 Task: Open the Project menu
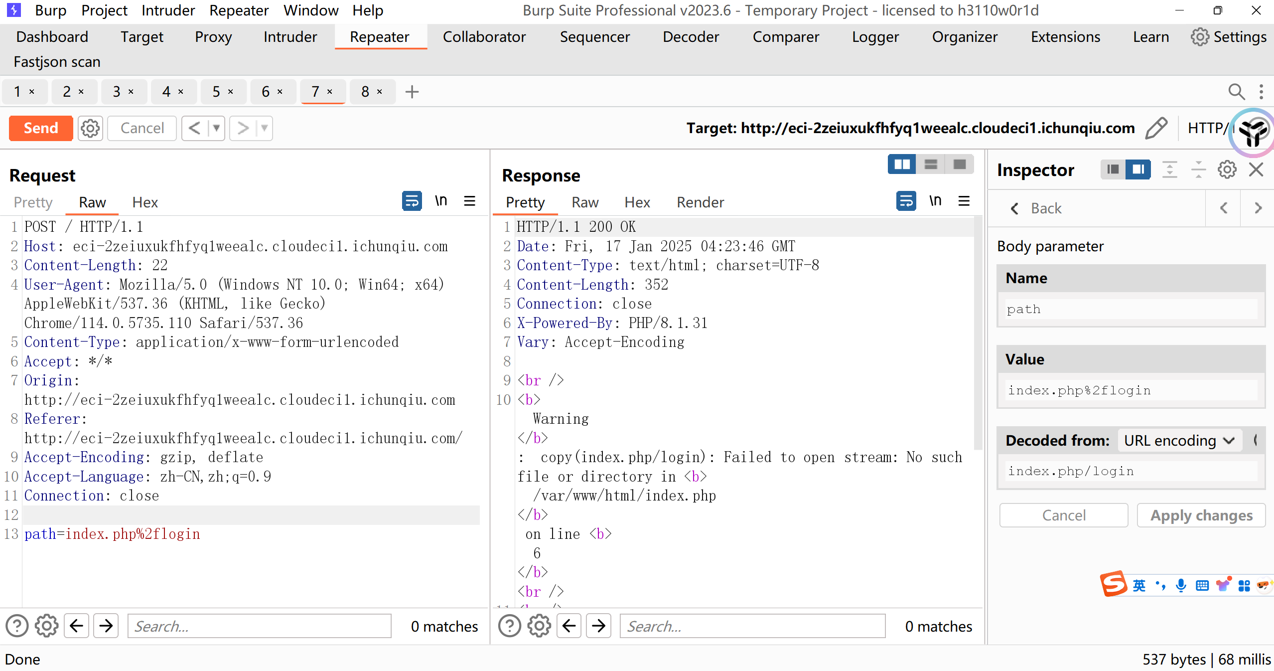pyautogui.click(x=104, y=10)
